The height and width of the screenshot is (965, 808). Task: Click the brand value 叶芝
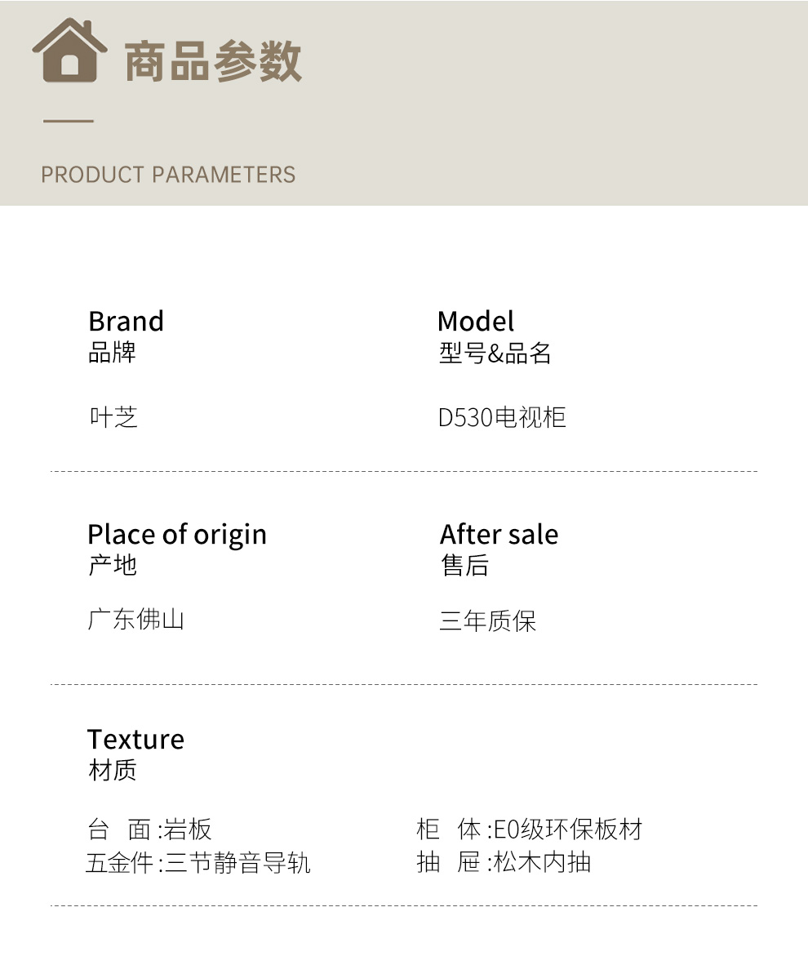coord(113,417)
